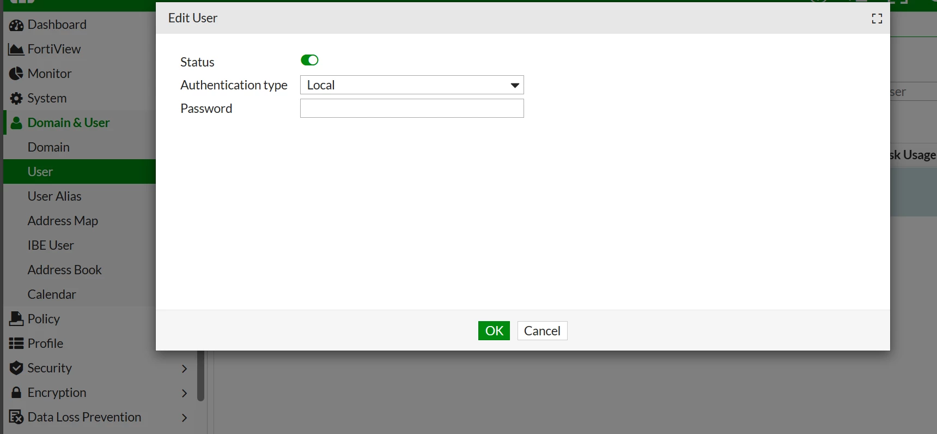937x434 pixels.
Task: Click the Monitor pie chart icon
Action: click(x=16, y=74)
